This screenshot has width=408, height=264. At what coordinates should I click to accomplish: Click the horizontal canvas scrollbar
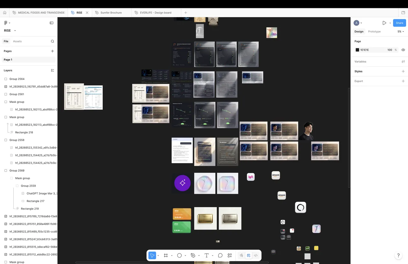pyautogui.click(x=172, y=263)
